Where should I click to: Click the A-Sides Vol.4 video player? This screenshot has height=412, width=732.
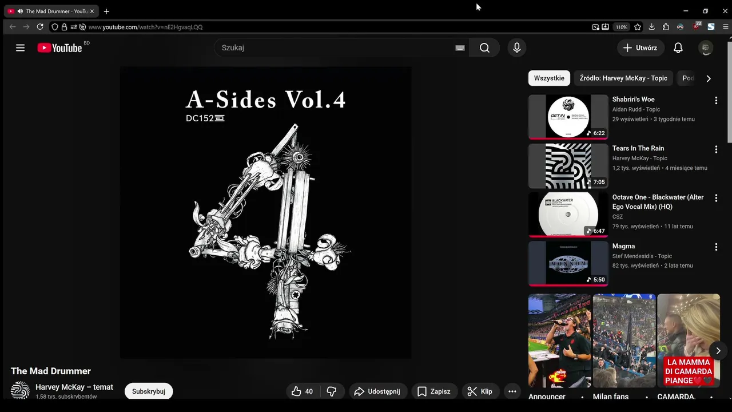265,213
